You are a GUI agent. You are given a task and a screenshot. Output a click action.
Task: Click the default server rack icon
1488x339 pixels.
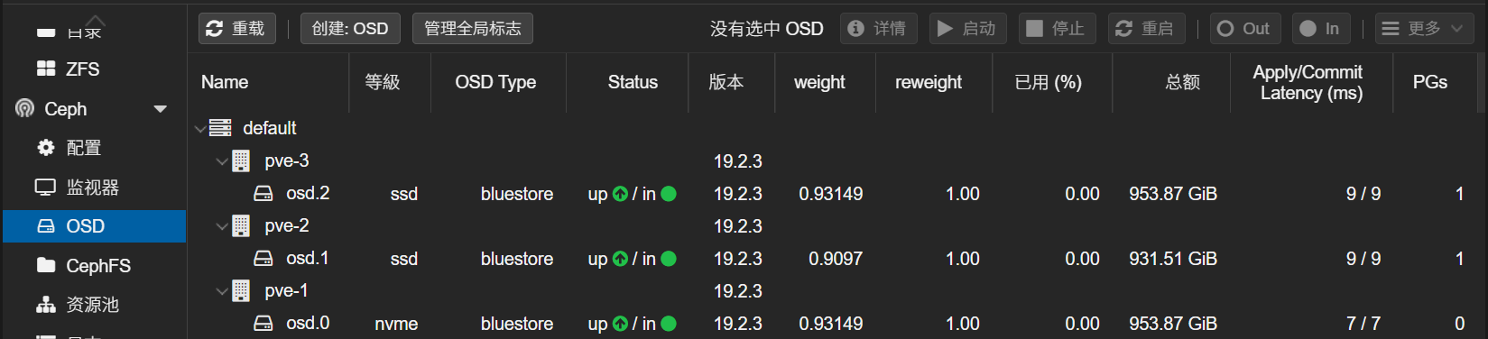(x=220, y=128)
